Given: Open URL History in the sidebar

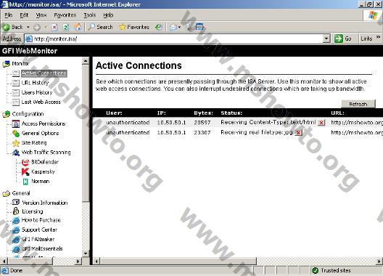Looking at the screenshot, I should [35, 83].
